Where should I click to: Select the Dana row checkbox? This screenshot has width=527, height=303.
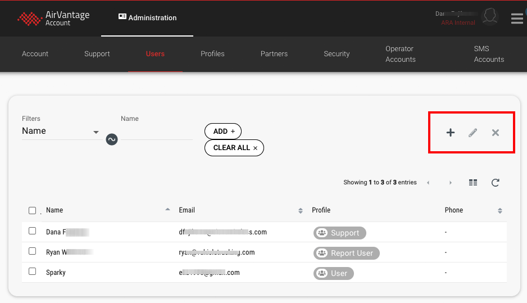pyautogui.click(x=32, y=231)
